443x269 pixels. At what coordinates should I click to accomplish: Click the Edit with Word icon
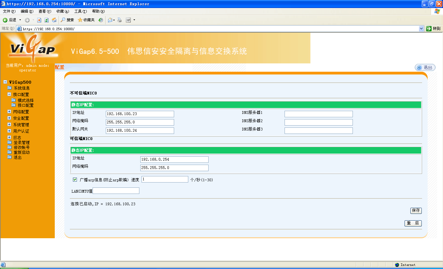[x=128, y=20]
